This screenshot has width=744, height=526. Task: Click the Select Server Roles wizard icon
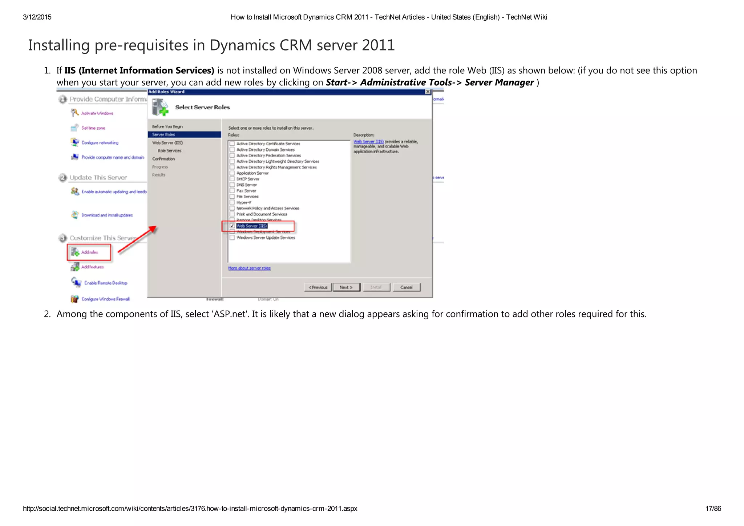[160, 107]
